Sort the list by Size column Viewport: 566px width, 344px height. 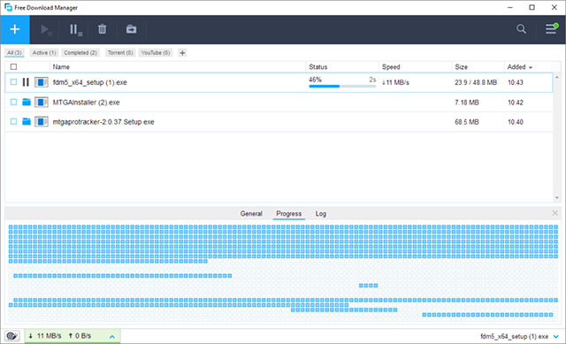click(x=462, y=67)
